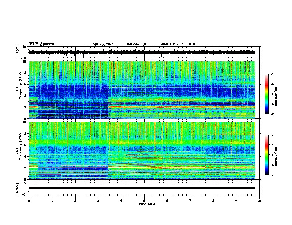This screenshot has height=225, width=292.
Task: Click the time axis tick label "1"
Action: 52,201
